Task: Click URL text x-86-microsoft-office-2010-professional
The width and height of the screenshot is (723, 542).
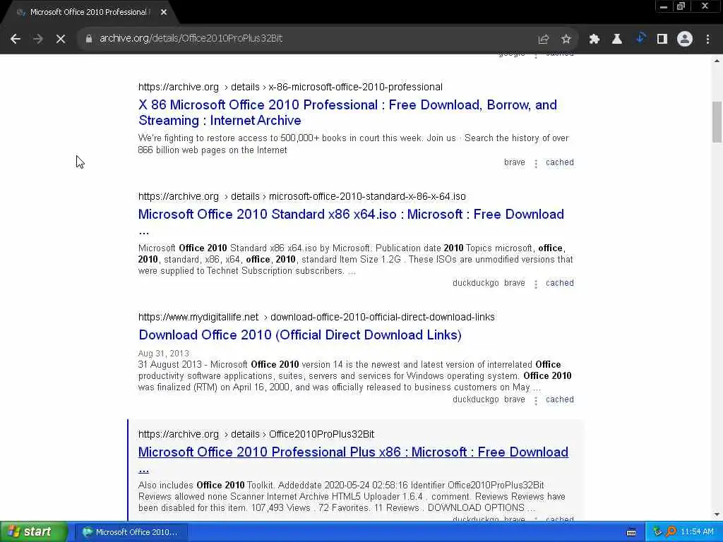Action: [x=356, y=87]
